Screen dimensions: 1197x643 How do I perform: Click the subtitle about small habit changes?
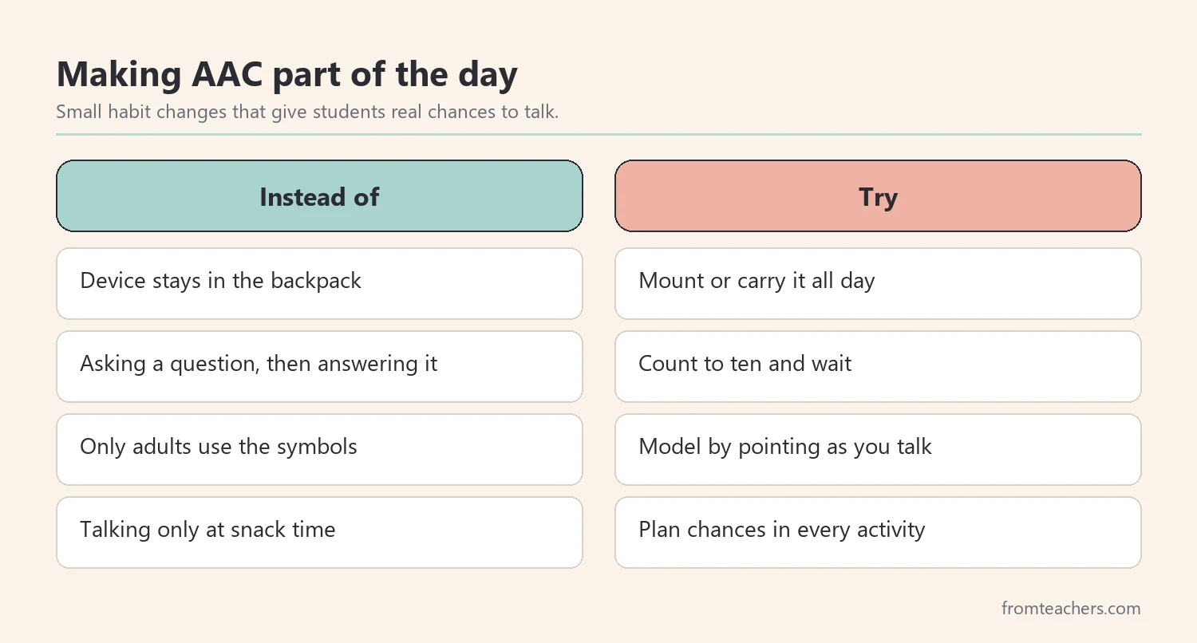click(x=307, y=112)
